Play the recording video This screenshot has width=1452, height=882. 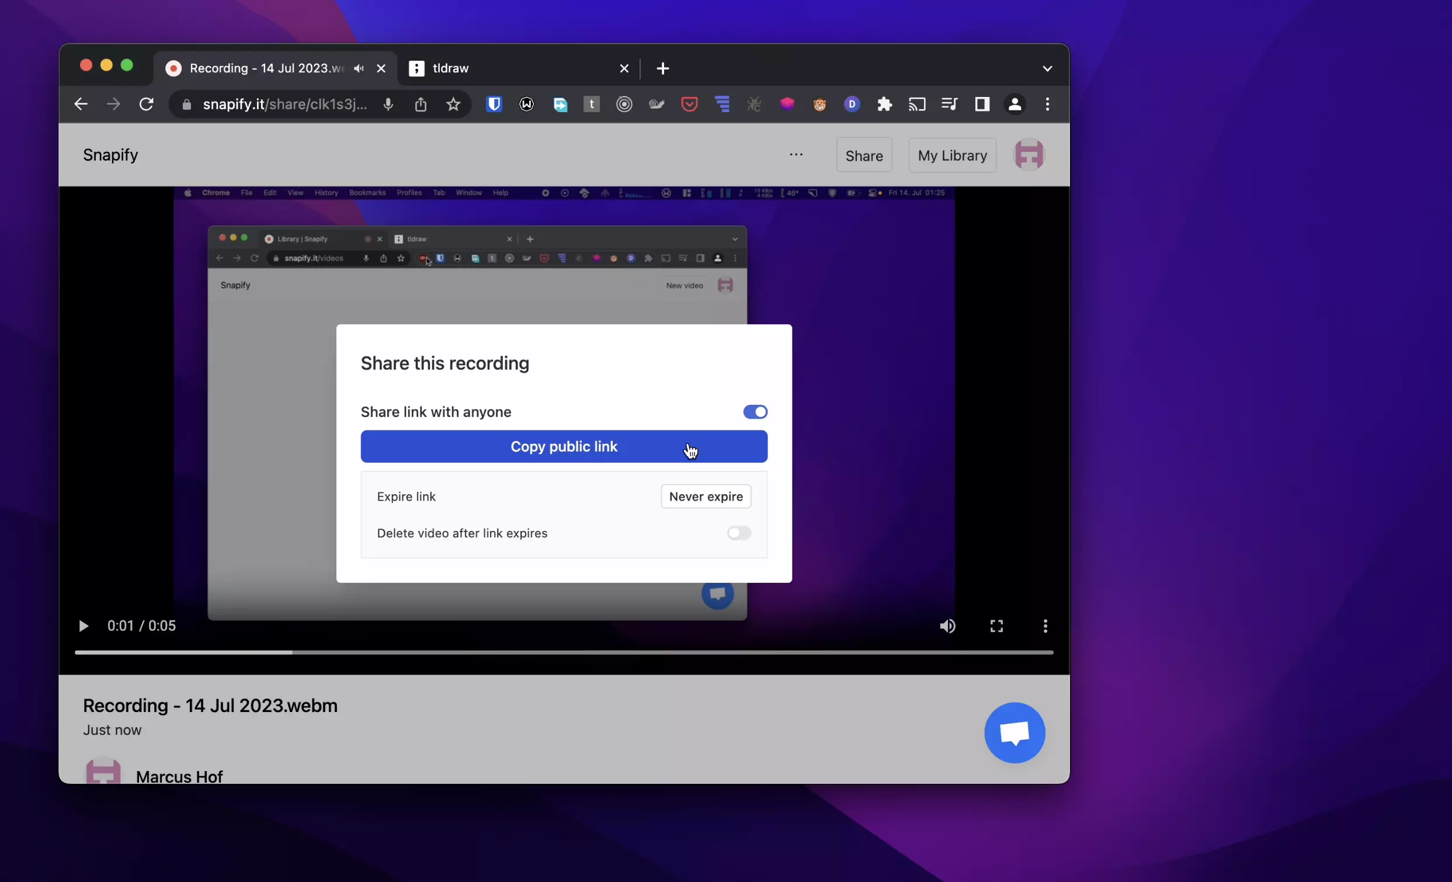[x=83, y=626]
